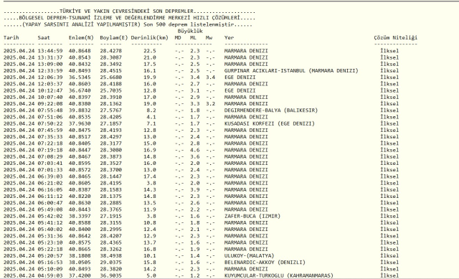Select the 'Büyüklük' heading text
The height and width of the screenshot is (279, 459).
pyautogui.click(x=190, y=31)
